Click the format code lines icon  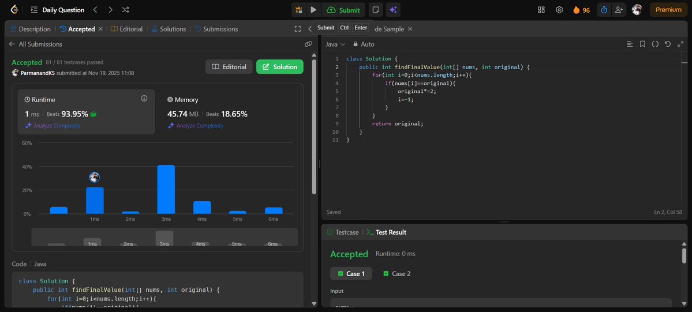[x=630, y=44]
